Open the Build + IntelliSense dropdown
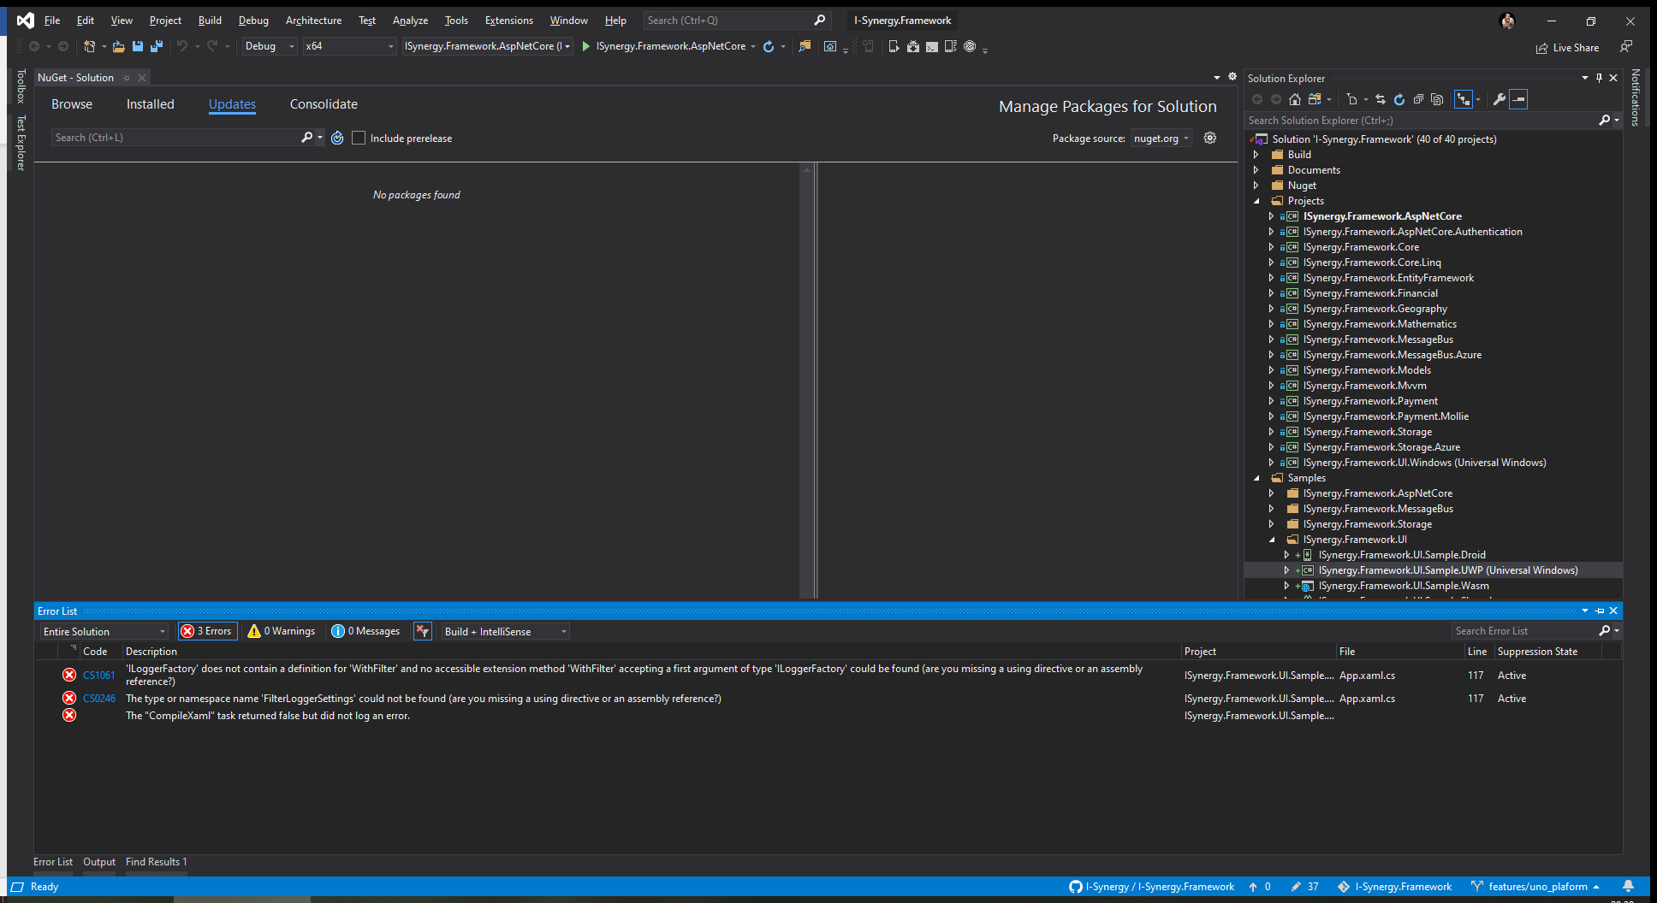1657x903 pixels. coord(505,631)
